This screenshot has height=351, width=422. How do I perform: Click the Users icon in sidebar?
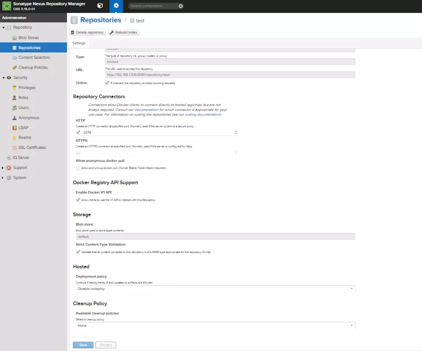[x=14, y=108]
